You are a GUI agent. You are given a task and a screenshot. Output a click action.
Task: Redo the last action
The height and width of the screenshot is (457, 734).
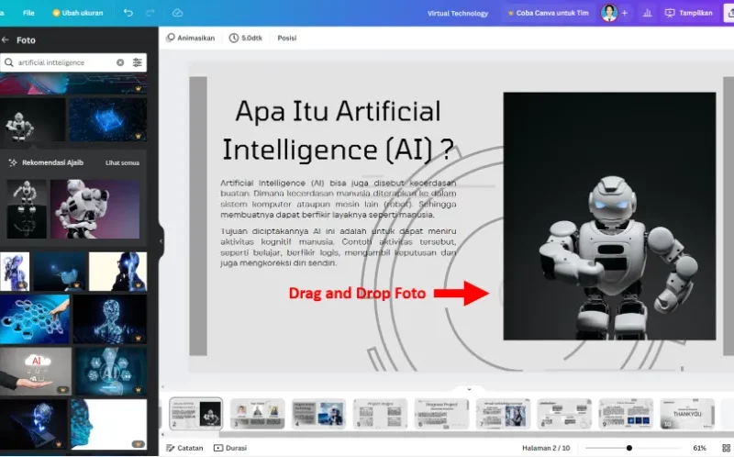(x=150, y=13)
